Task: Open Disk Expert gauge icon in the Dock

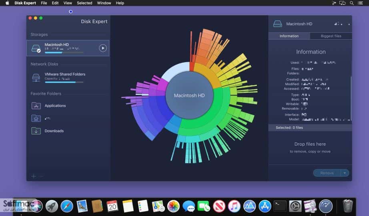Action: pyautogui.click(x=326, y=206)
